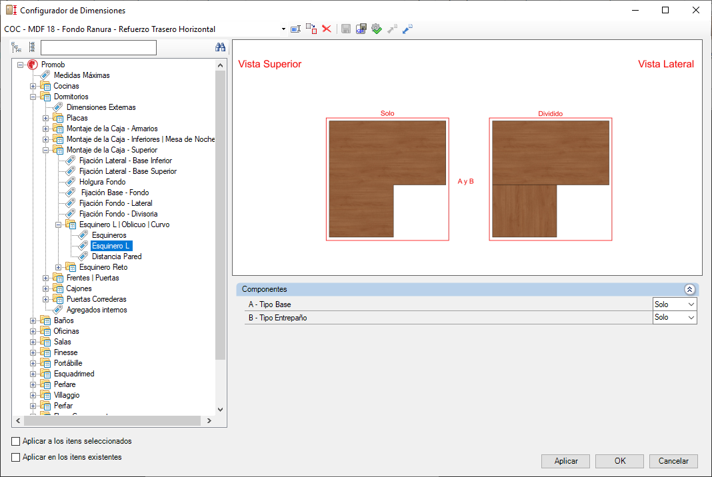Click the folder icon beside Placas
The height and width of the screenshot is (477, 712).
(58, 118)
